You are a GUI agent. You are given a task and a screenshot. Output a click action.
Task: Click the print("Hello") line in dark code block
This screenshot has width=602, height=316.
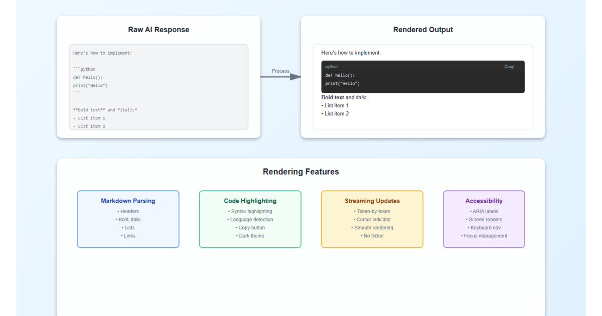[x=343, y=84]
